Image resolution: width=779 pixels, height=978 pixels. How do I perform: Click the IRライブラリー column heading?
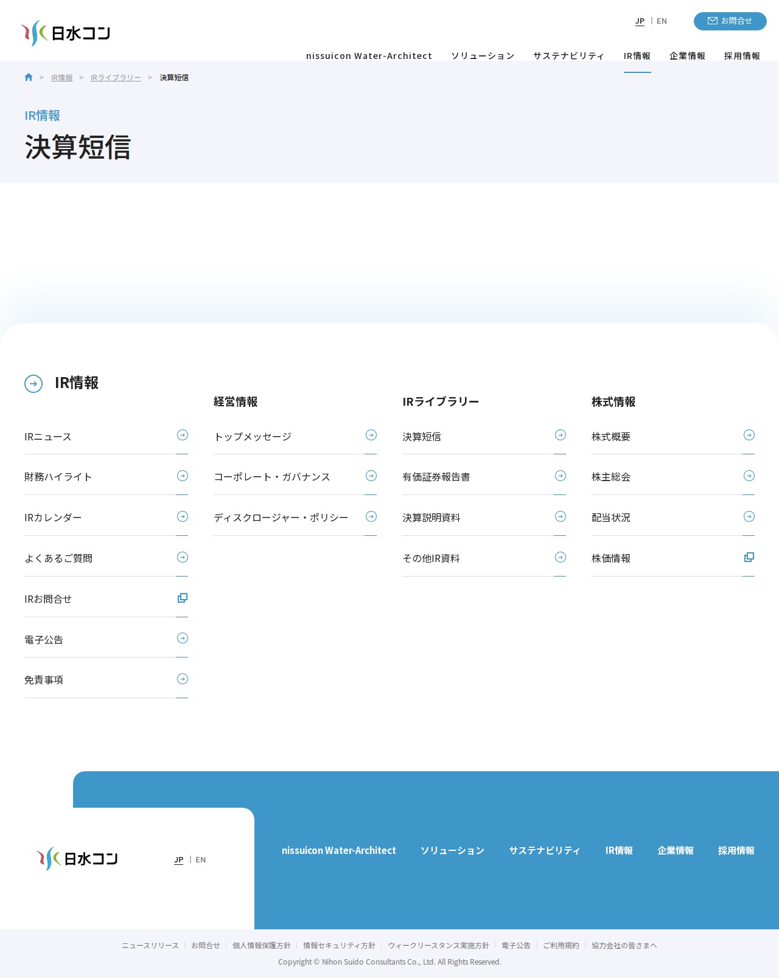pyautogui.click(x=441, y=402)
